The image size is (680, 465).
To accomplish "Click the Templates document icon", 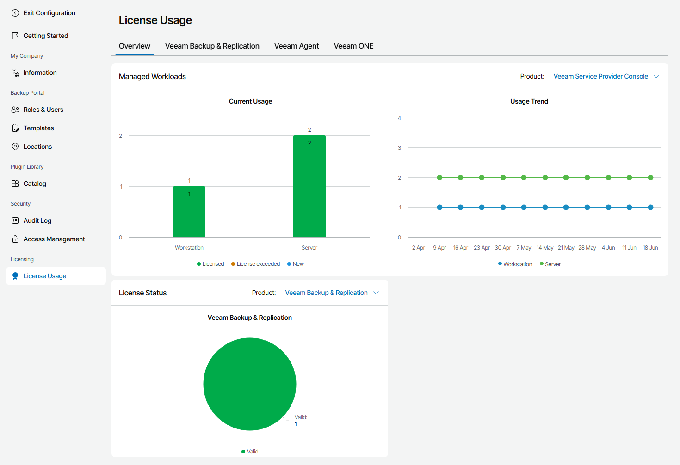I will click(15, 128).
